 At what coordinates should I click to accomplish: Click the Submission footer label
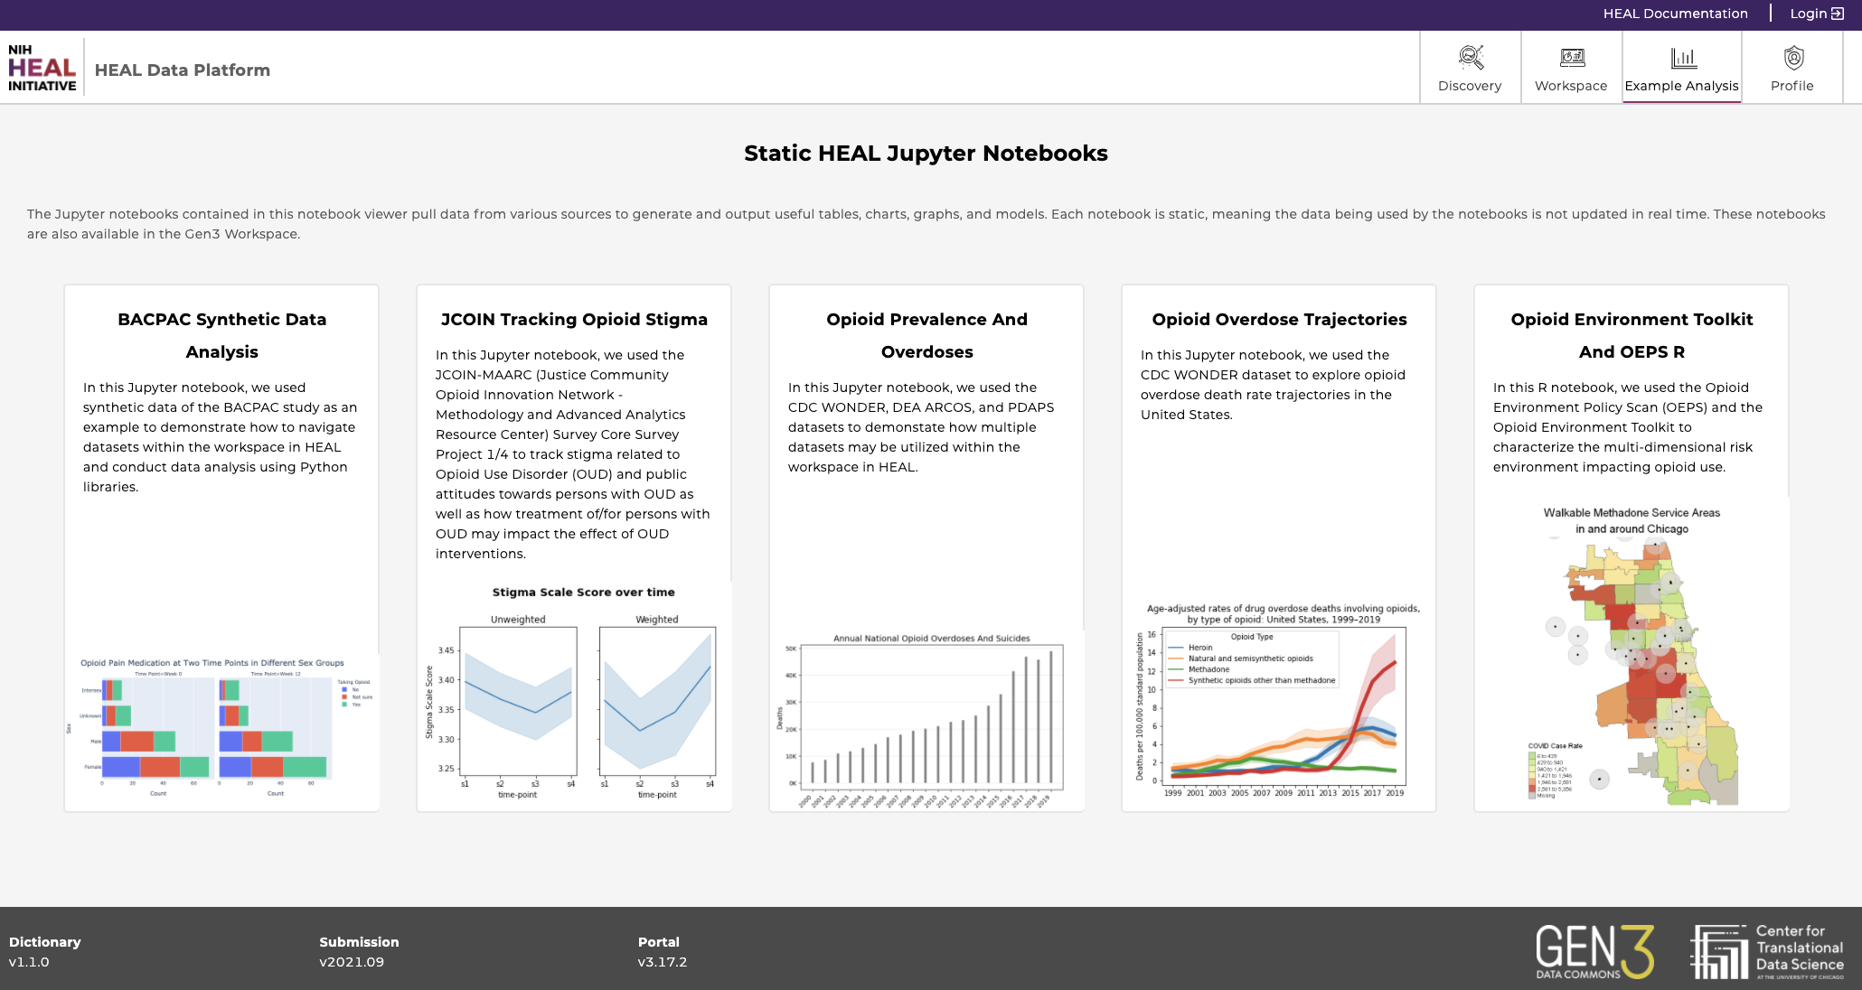coord(359,942)
